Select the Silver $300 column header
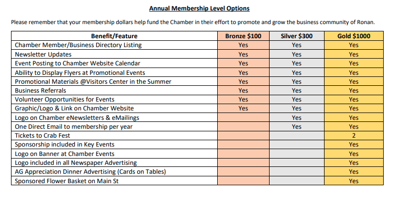Screen dimensions: 402x202 pyautogui.click(x=297, y=36)
